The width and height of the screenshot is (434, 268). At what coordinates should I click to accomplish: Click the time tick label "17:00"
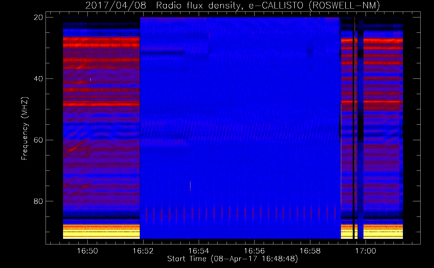click(x=366, y=251)
